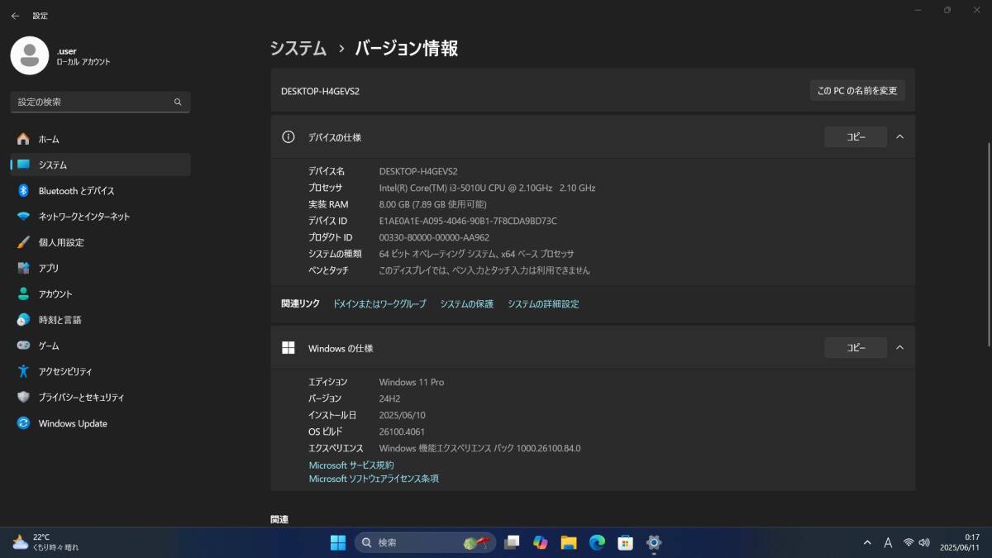Image resolution: width=992 pixels, height=558 pixels.
Task: Open File Explorer from taskbar
Action: click(x=569, y=542)
